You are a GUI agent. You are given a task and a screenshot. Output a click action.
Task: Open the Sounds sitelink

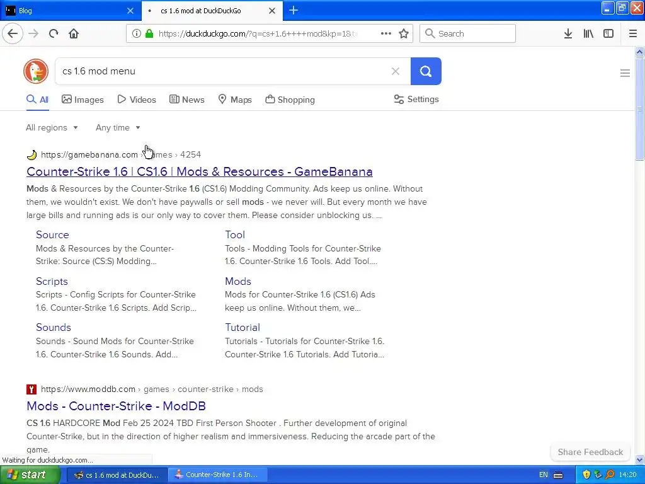(54, 327)
